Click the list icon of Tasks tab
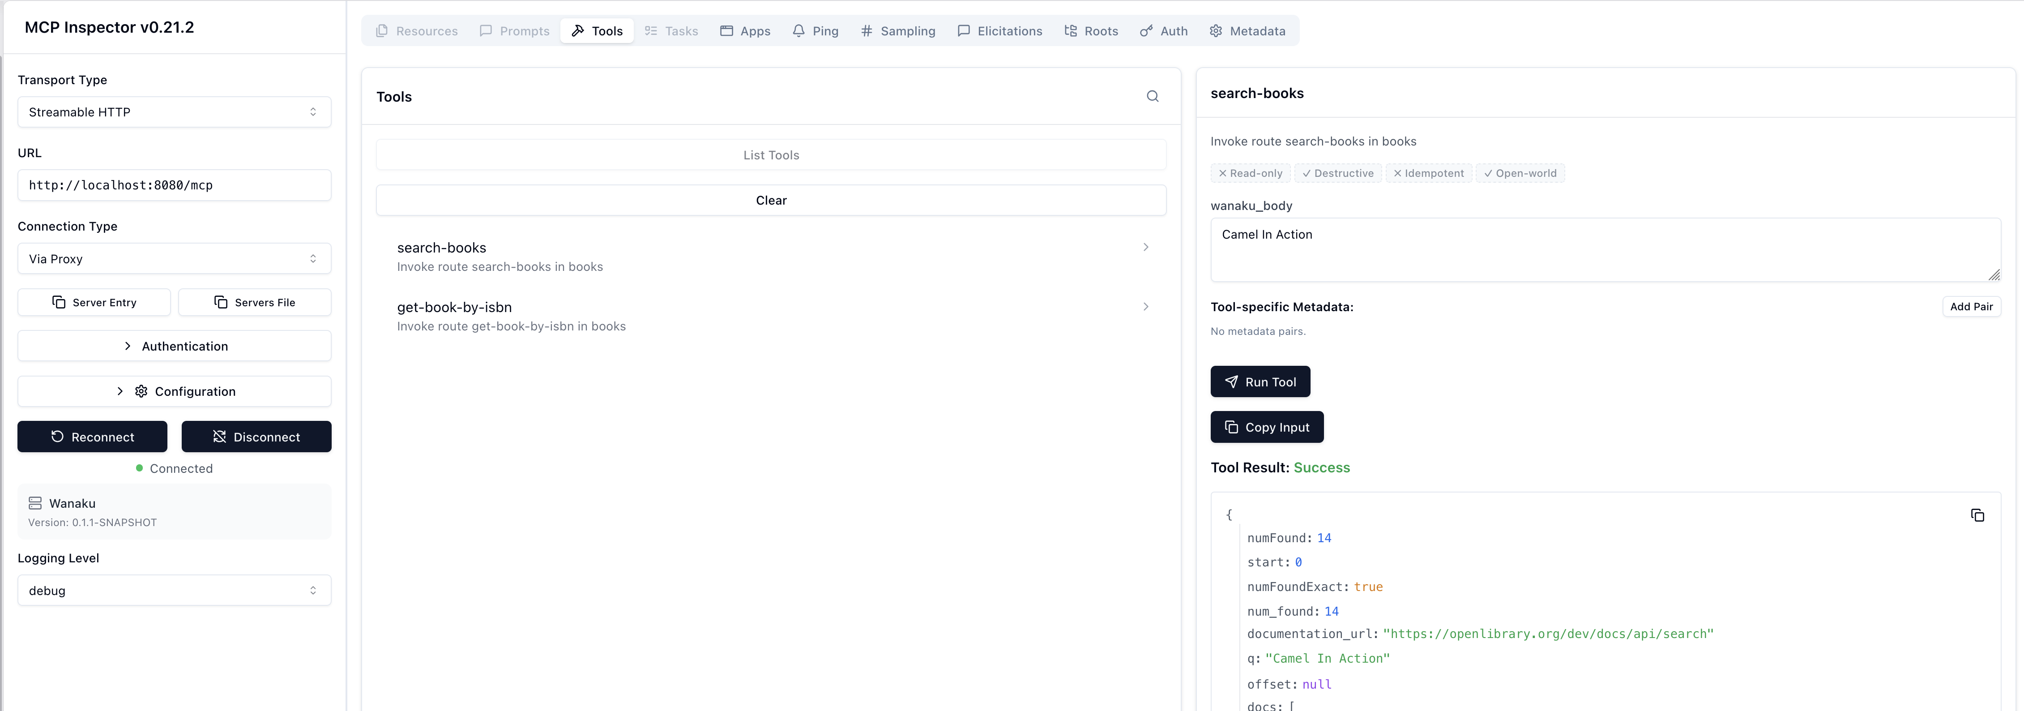Screen dimensions: 2024x711 [651, 30]
